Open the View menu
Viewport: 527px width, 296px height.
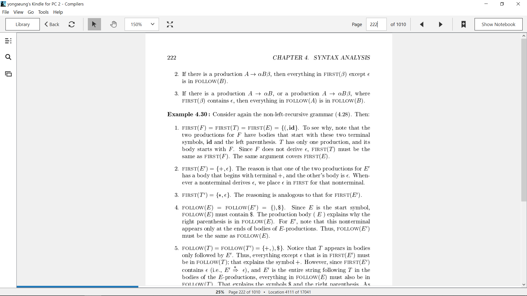coord(18,12)
